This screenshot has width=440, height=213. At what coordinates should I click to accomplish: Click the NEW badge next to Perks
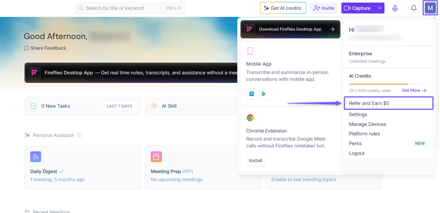(x=420, y=144)
